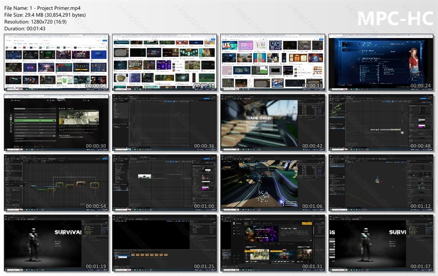Image resolution: width=438 pixels, height=276 pixels.
Task: Open the gameplay scene frame at 00:01:06
Action: (x=272, y=183)
